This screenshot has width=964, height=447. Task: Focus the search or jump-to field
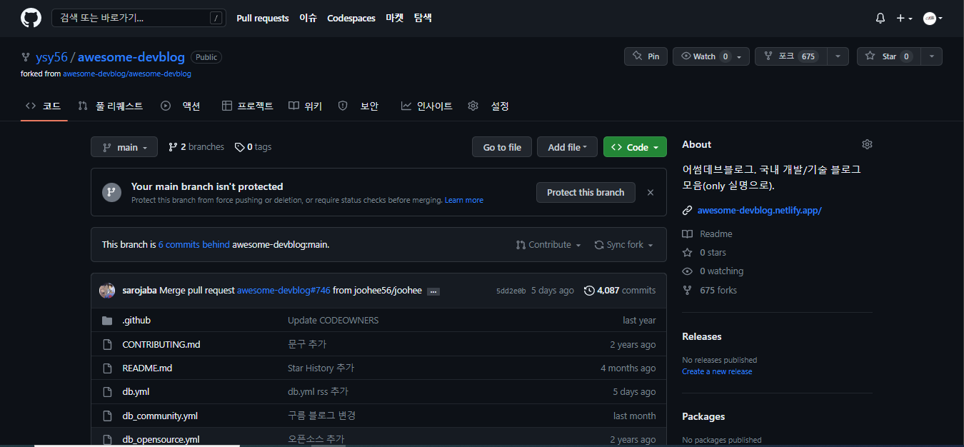coord(138,18)
